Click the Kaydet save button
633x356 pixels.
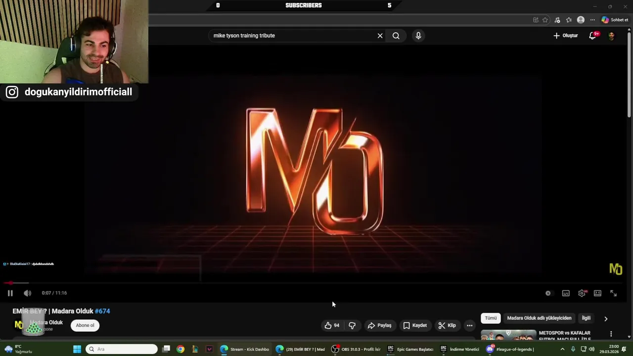(x=414, y=325)
